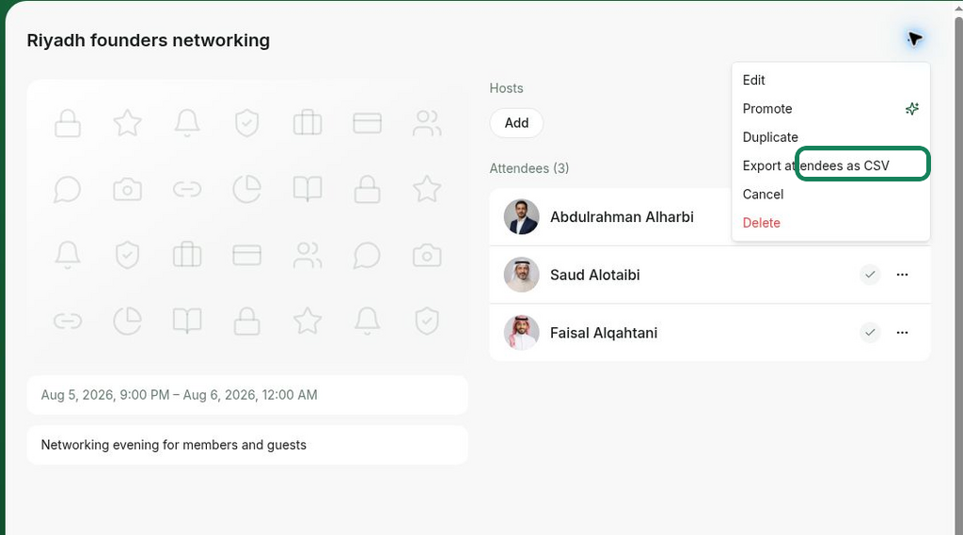Viewport: 963px width, 535px height.
Task: Click Saud Alotaibi's avatar photo
Action: 521,275
